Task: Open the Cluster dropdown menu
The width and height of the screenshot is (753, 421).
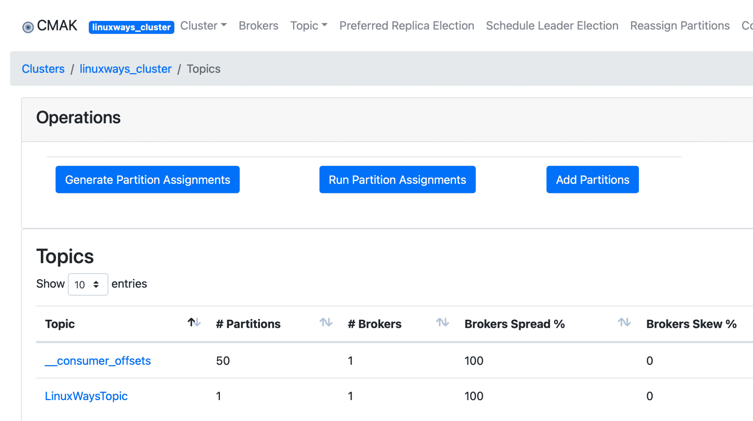Action: [x=203, y=26]
